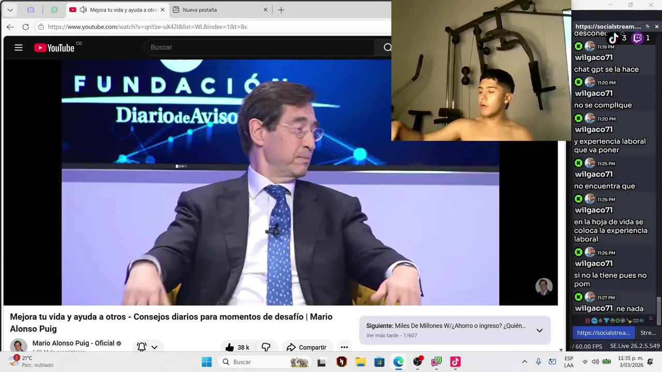Viewport: 662px width, 372px height.
Task: Click the channel watermark in video corner
Action: click(544, 287)
